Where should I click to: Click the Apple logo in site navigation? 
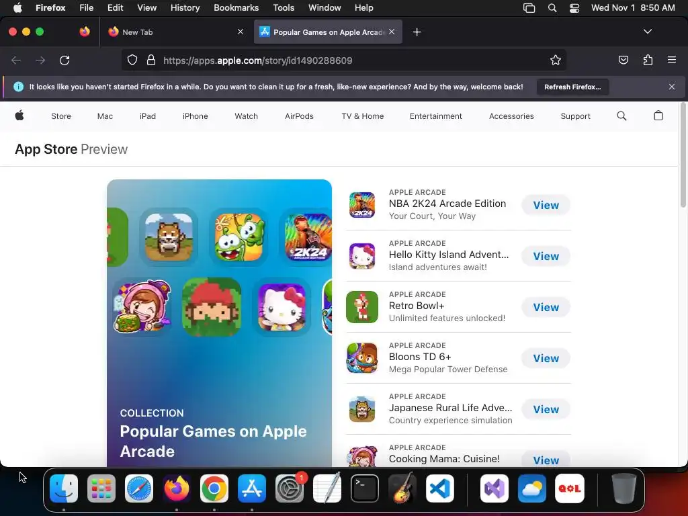click(x=19, y=116)
